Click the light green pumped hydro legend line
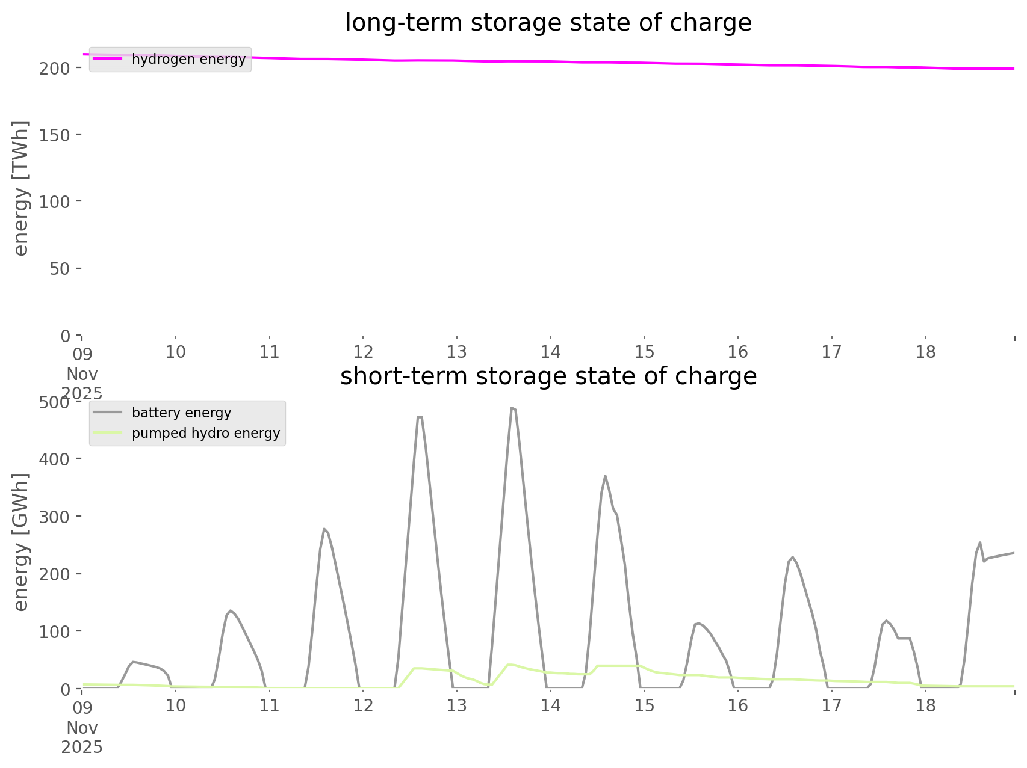Screen dimensions: 1027x768 (x=108, y=433)
